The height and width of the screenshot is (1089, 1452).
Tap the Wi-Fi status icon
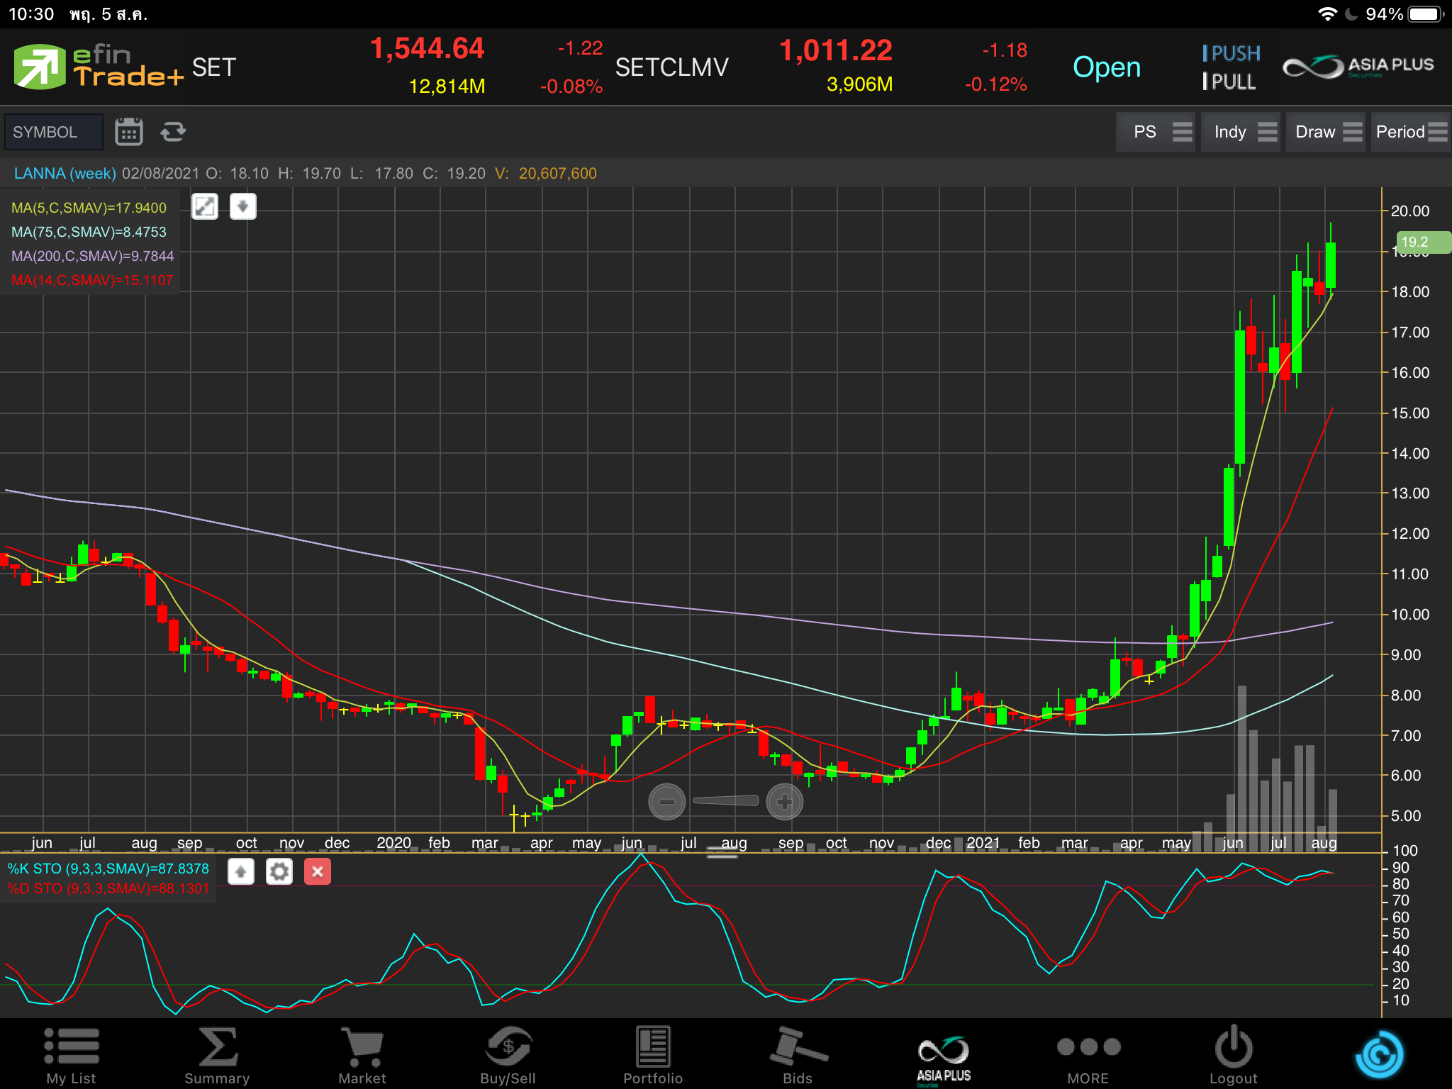click(1327, 14)
